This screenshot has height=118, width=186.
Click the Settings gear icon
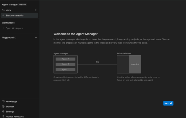[3, 111]
